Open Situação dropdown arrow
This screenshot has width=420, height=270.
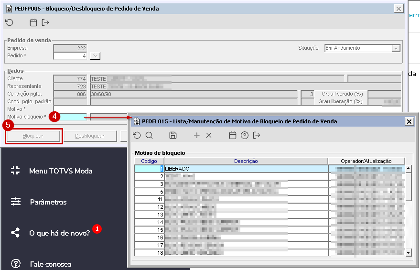(x=396, y=48)
